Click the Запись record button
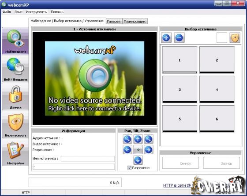The image size is (247, 196). coord(221,163)
